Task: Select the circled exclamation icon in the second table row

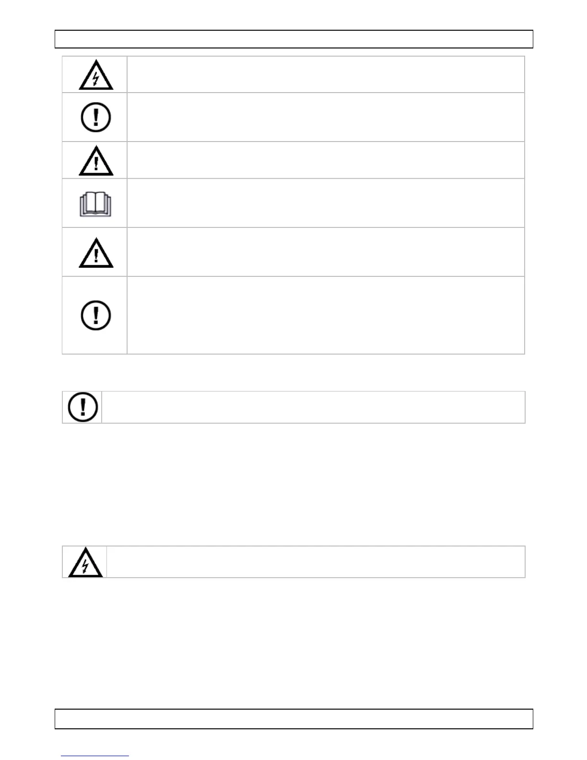Action: coord(96,117)
